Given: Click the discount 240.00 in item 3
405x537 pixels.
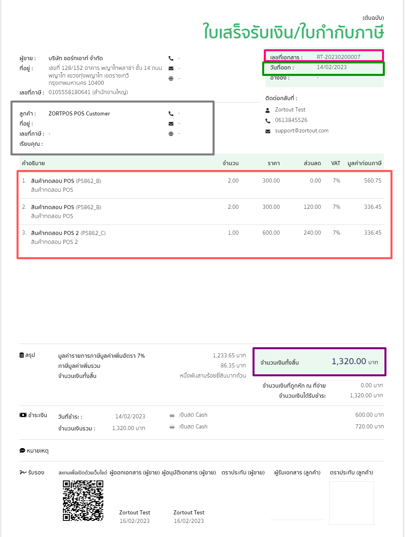Looking at the screenshot, I should tap(312, 233).
